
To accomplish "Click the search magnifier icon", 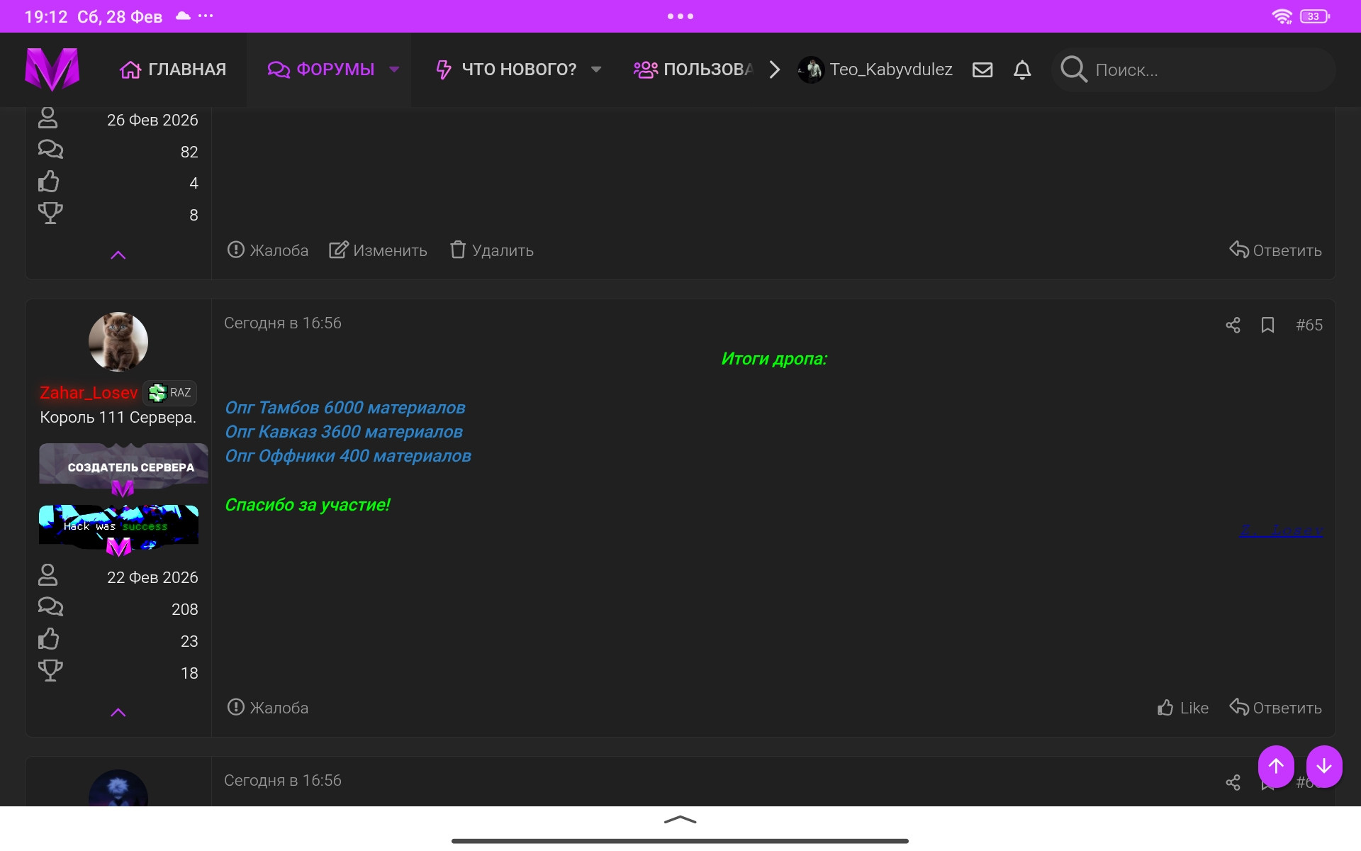I will click(x=1073, y=69).
